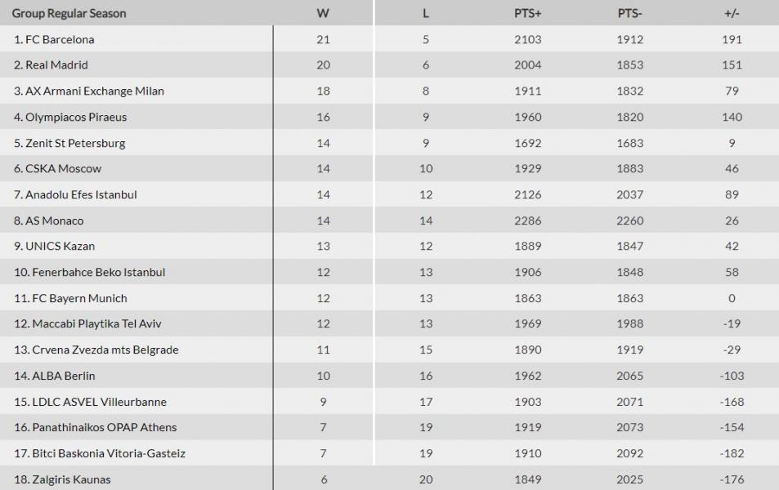The width and height of the screenshot is (779, 490).
Task: Click Group Regular Season header
Action: (69, 13)
